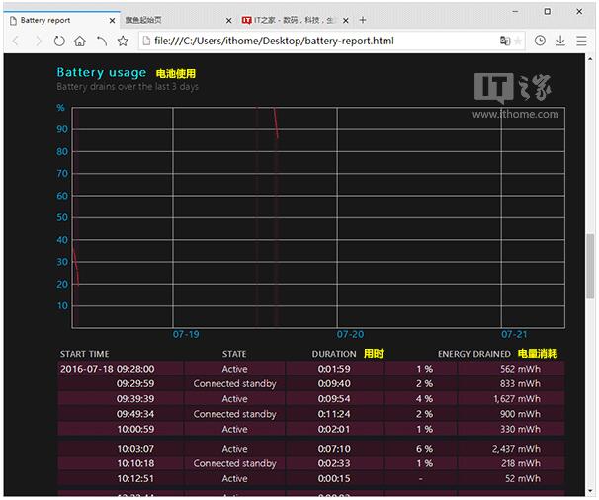Click the forward navigation arrow
The image size is (599, 500).
point(38,41)
